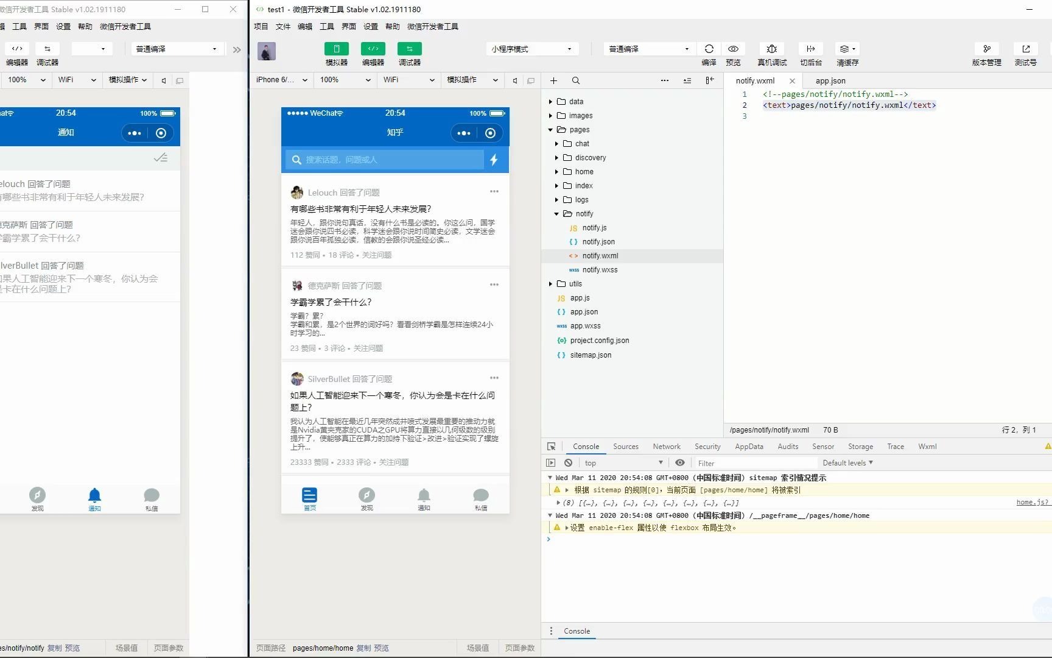The height and width of the screenshot is (658, 1052).
Task: Click the collapse all folders icon
Action: click(x=687, y=80)
